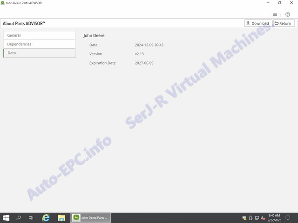Screen dimensions: 298x223
Task: Click the John Deere title bar logo
Action: pos(2,3)
